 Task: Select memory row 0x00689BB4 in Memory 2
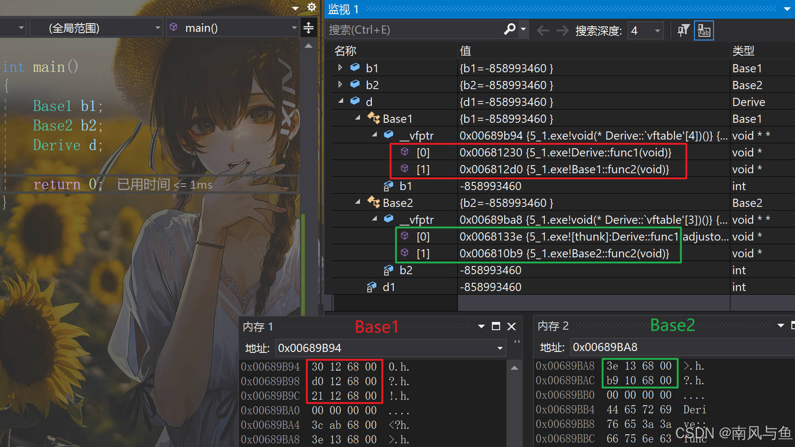[621, 410]
